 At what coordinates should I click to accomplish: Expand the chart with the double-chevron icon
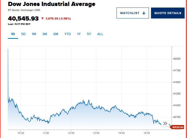point(165,123)
